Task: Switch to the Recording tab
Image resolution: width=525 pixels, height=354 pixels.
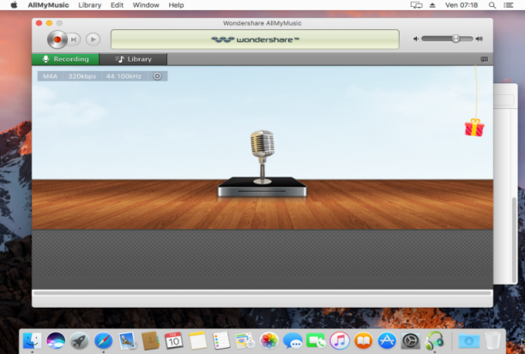Action: [x=65, y=59]
